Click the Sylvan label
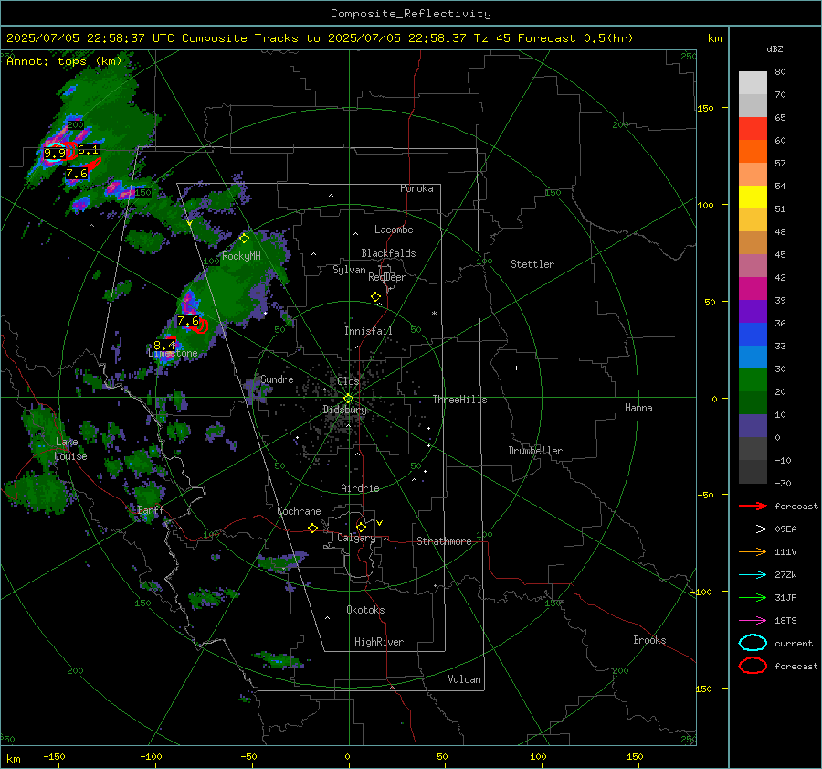 pyautogui.click(x=349, y=270)
